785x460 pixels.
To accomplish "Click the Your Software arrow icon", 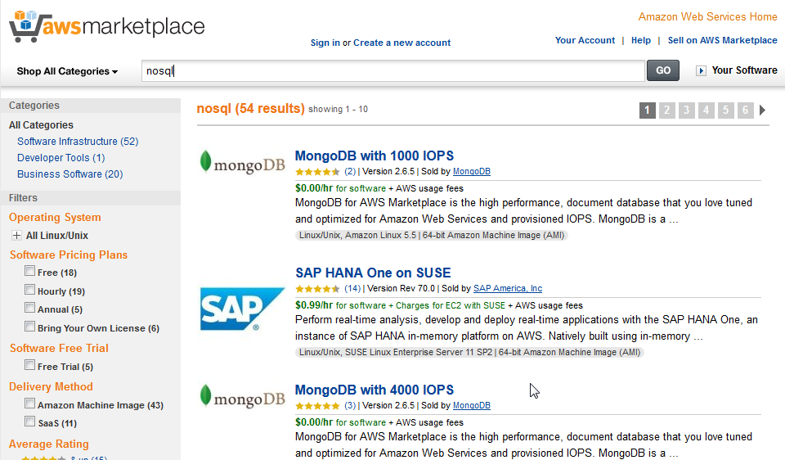I will [x=701, y=70].
